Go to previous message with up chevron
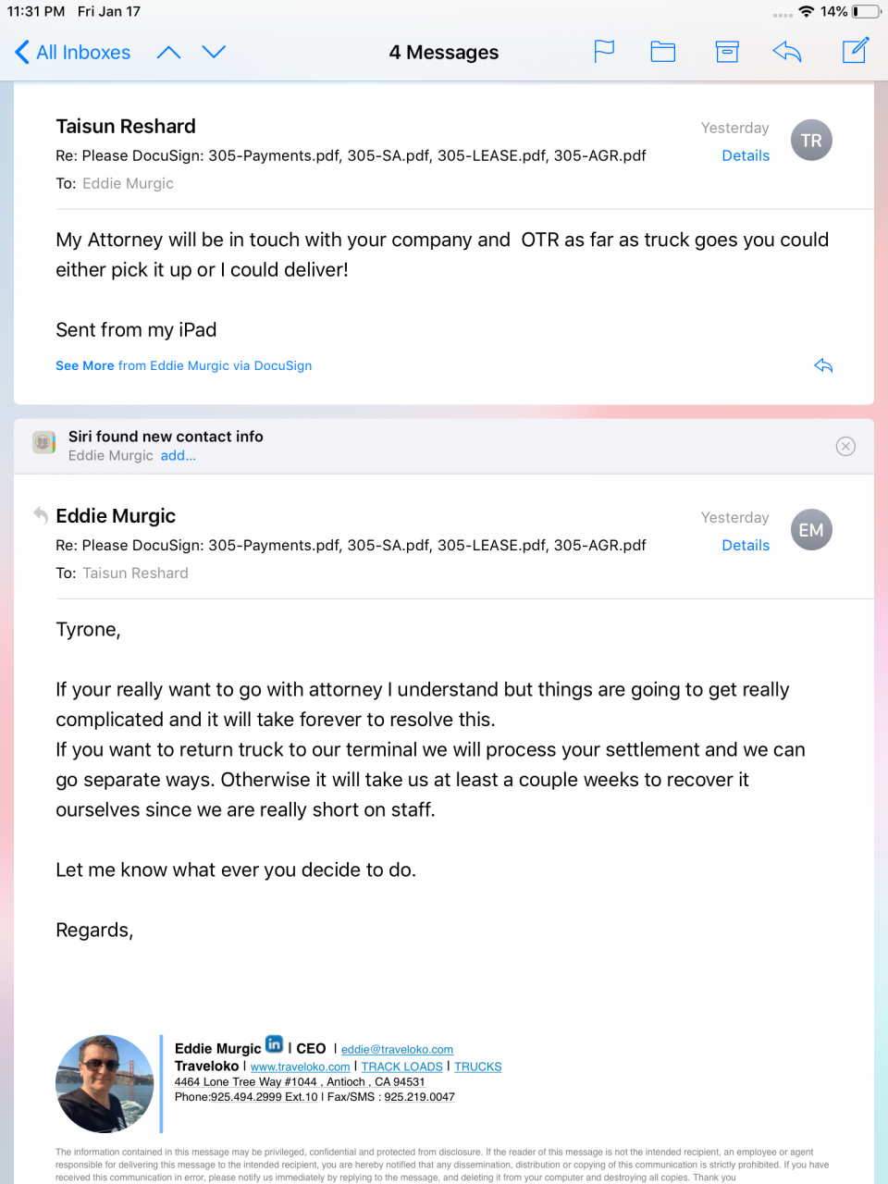 [168, 52]
